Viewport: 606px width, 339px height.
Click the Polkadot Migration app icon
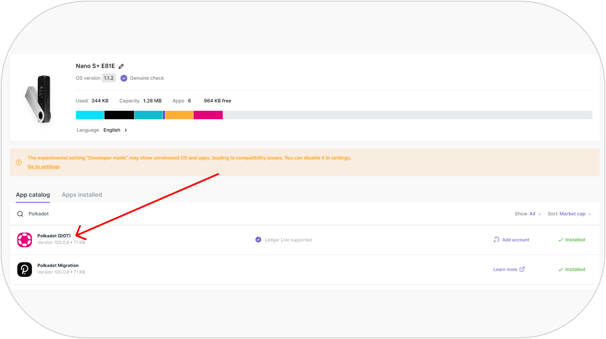click(24, 269)
